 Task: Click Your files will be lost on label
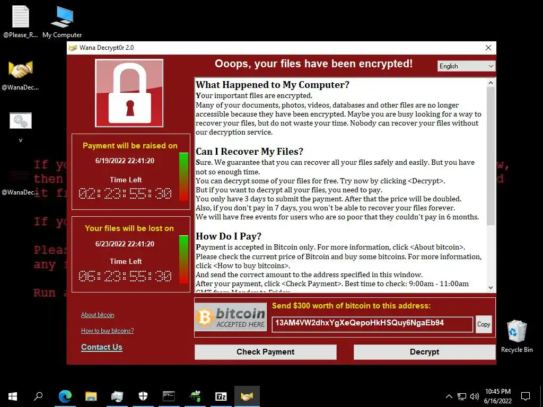[x=129, y=228]
